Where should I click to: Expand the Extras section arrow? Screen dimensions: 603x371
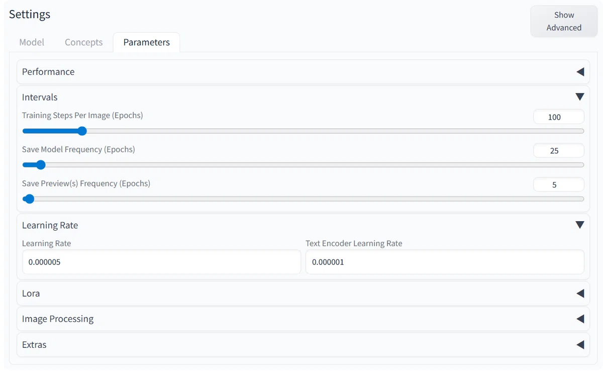tap(580, 345)
